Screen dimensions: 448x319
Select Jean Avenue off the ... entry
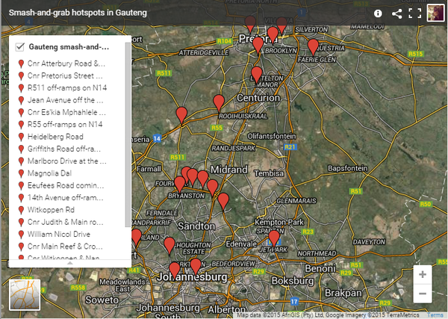coord(66,100)
